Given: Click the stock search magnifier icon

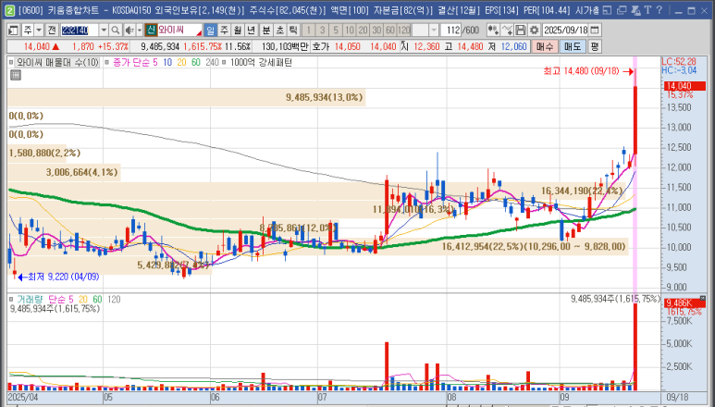Looking at the screenshot, I should (x=112, y=30).
